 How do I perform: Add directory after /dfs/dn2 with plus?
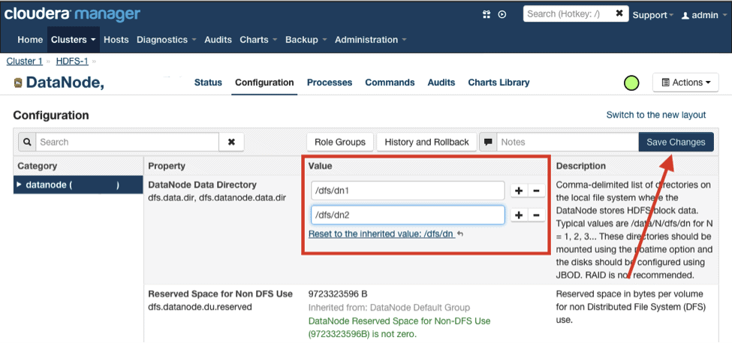(x=519, y=215)
